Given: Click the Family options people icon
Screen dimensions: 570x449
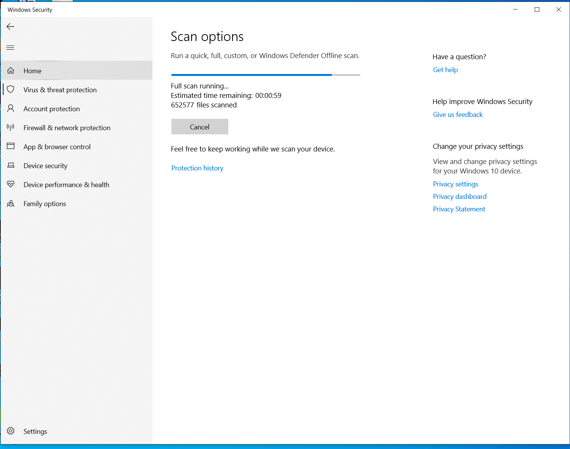Looking at the screenshot, I should [11, 204].
